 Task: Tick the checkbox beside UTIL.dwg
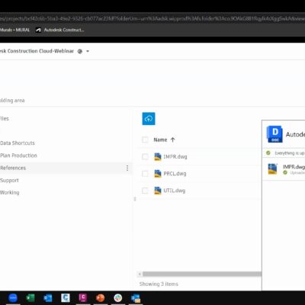click(145, 191)
